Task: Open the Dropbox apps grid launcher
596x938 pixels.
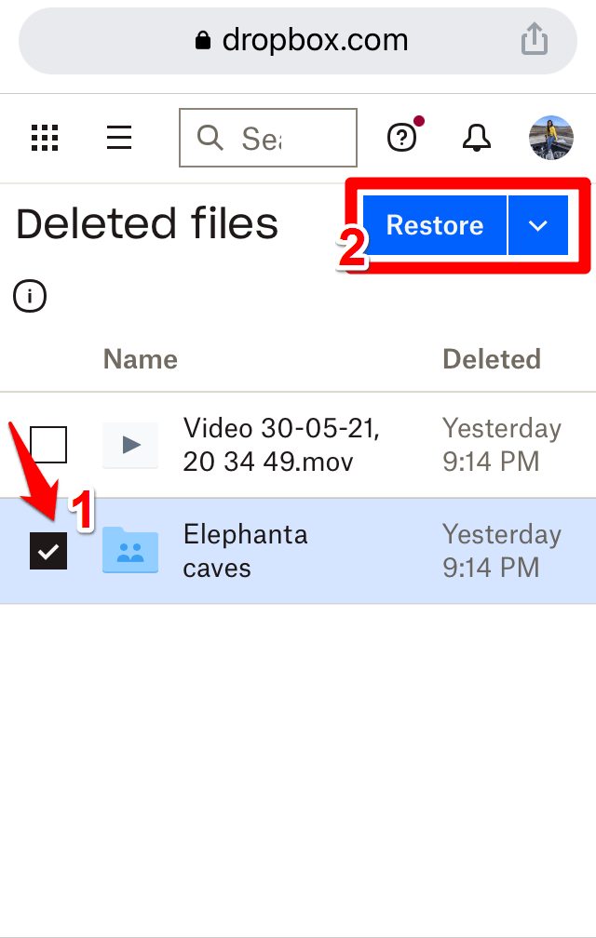Action: (44, 137)
